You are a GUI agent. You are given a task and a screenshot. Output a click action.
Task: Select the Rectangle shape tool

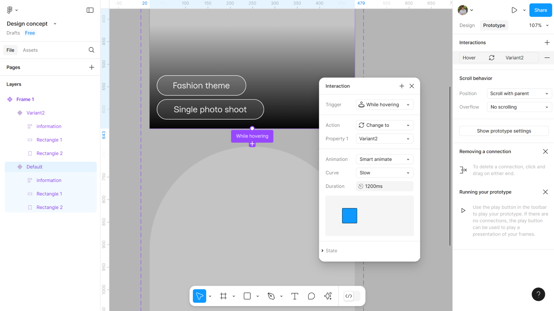(247, 296)
